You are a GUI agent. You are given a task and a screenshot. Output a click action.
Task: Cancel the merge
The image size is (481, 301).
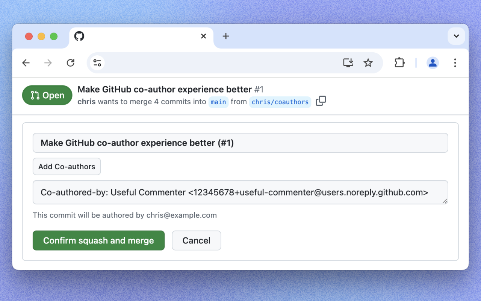(197, 240)
